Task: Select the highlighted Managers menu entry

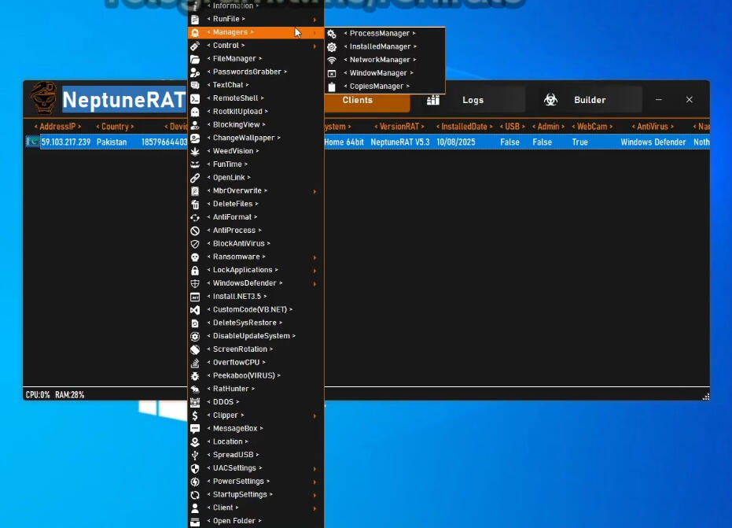Action: click(256, 32)
